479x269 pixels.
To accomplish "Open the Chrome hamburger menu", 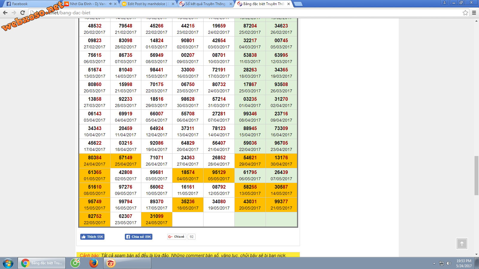I will [x=474, y=13].
